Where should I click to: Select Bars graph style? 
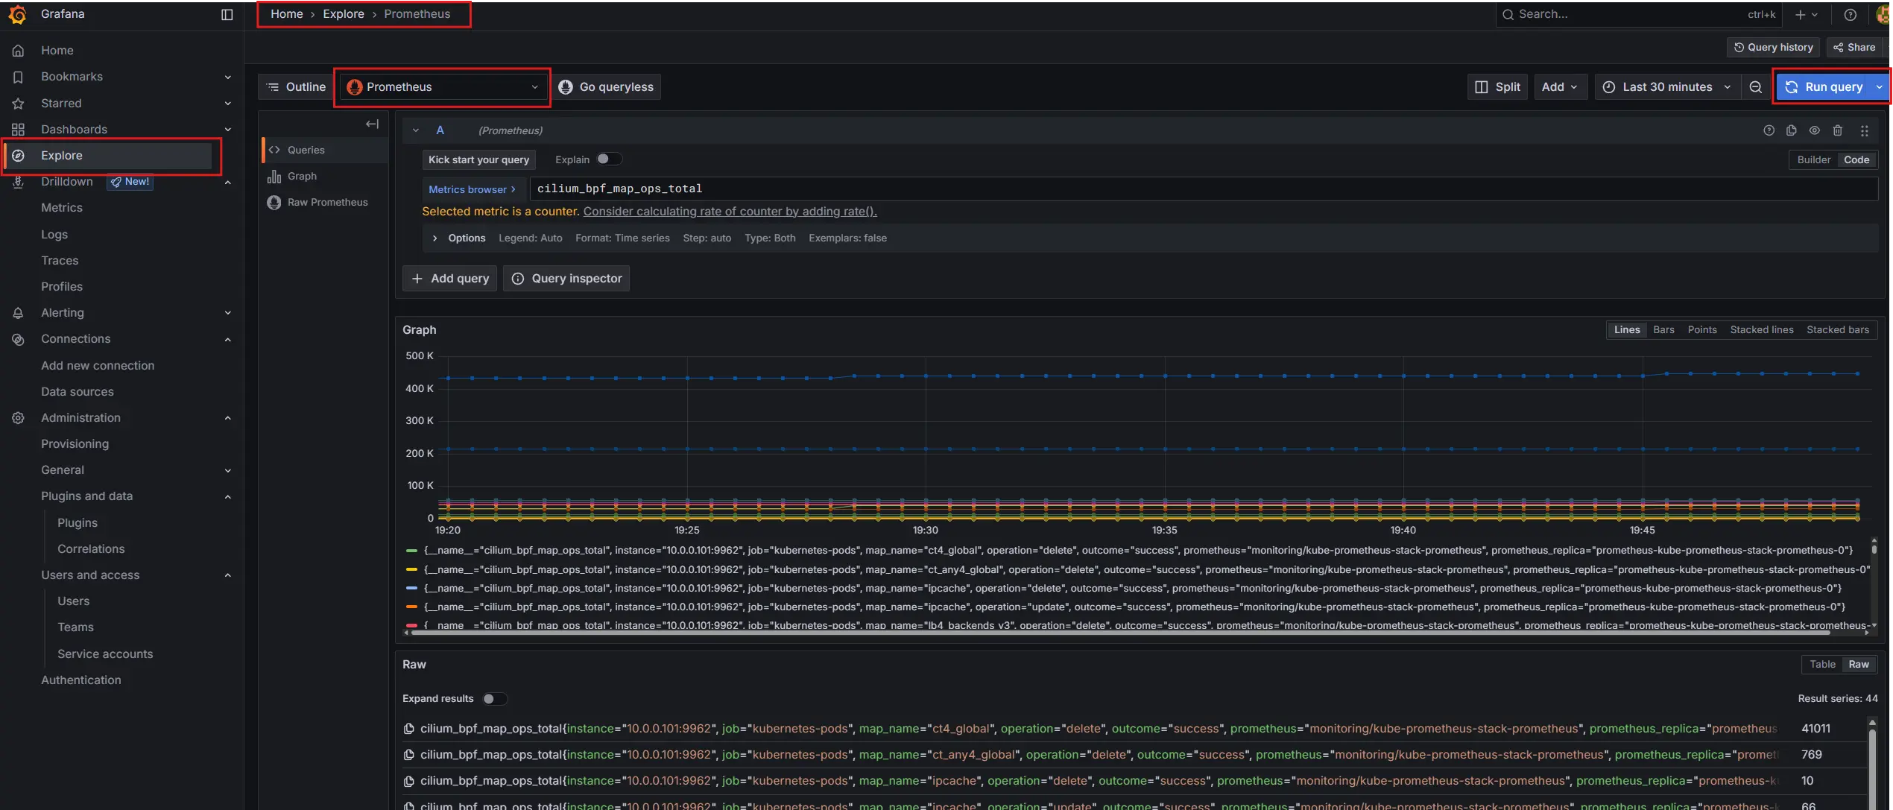pos(1663,330)
